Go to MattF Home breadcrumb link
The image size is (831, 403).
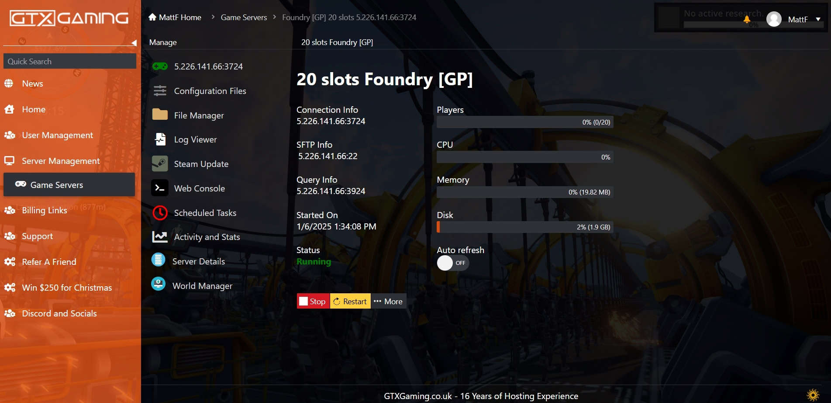(175, 17)
